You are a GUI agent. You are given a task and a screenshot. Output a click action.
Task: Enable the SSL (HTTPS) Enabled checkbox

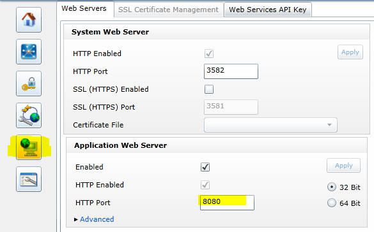pyautogui.click(x=209, y=89)
